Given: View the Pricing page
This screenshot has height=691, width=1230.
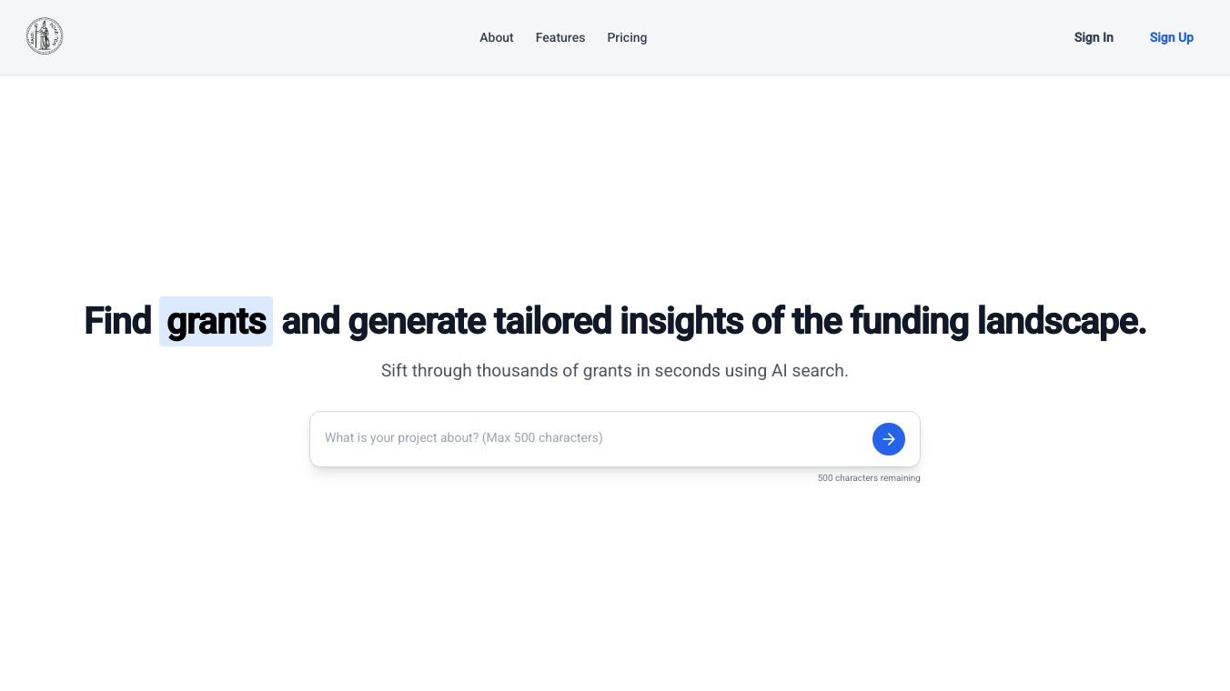Looking at the screenshot, I should click(627, 37).
